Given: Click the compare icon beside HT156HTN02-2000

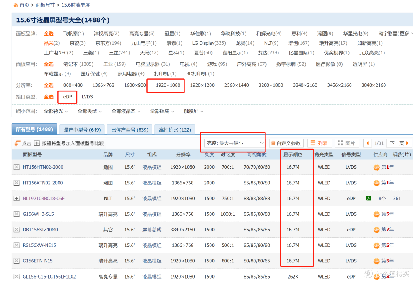Looking at the screenshot, I should (x=16, y=167).
